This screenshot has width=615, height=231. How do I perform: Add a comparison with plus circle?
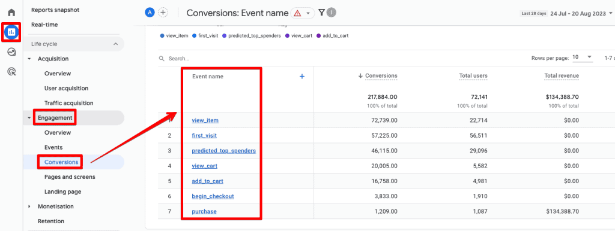point(163,13)
